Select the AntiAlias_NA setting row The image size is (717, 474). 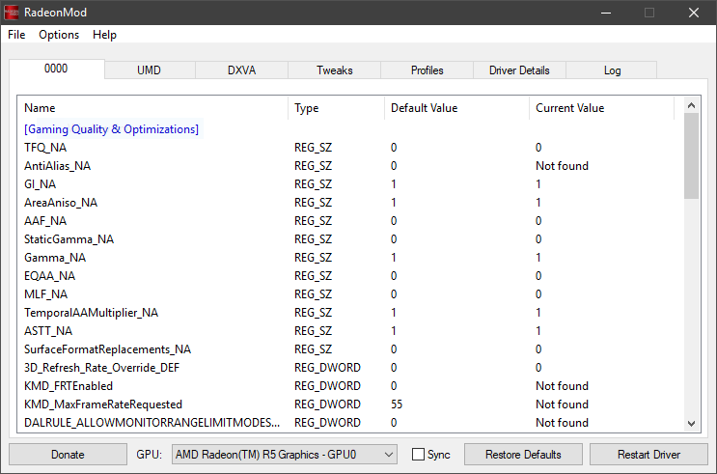pyautogui.click(x=350, y=166)
